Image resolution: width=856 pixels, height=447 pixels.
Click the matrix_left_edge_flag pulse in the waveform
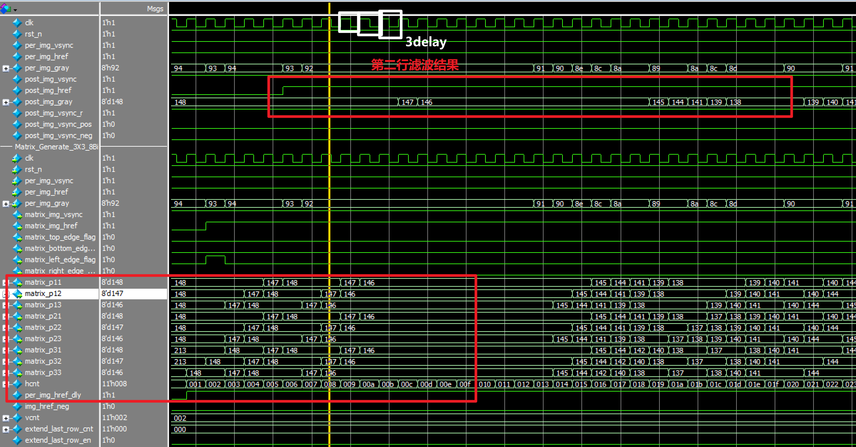[x=215, y=260]
